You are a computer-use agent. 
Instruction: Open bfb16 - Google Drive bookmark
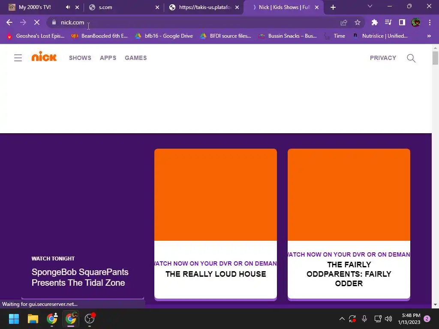[164, 36]
